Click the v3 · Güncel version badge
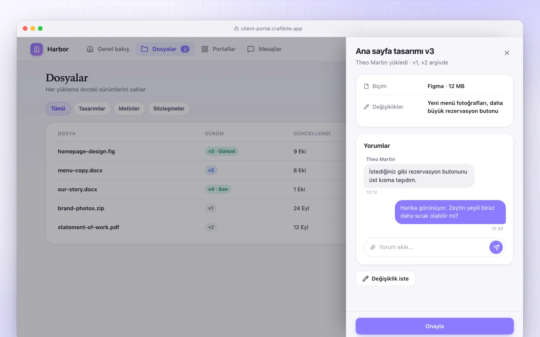The image size is (540, 337). 222,151
